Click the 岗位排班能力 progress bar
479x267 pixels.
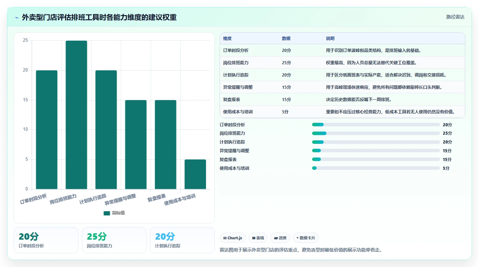pos(376,133)
